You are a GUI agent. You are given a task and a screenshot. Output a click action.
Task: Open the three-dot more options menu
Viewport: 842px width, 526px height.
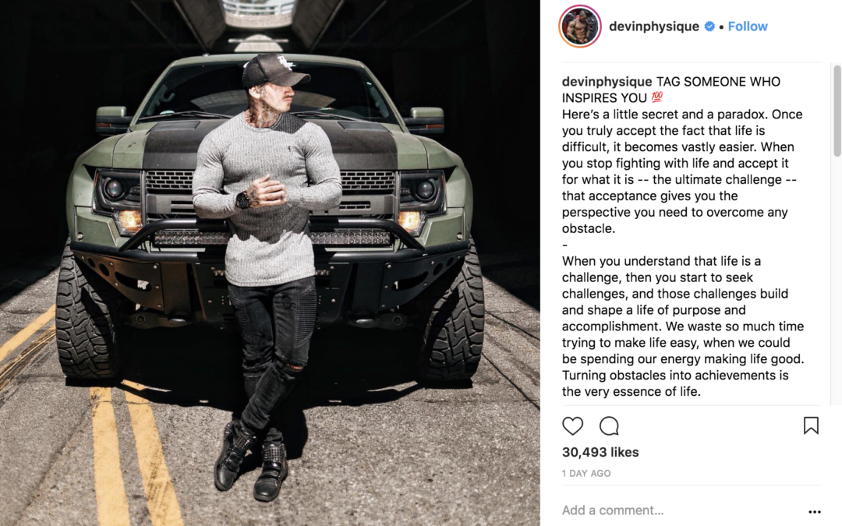tap(814, 511)
